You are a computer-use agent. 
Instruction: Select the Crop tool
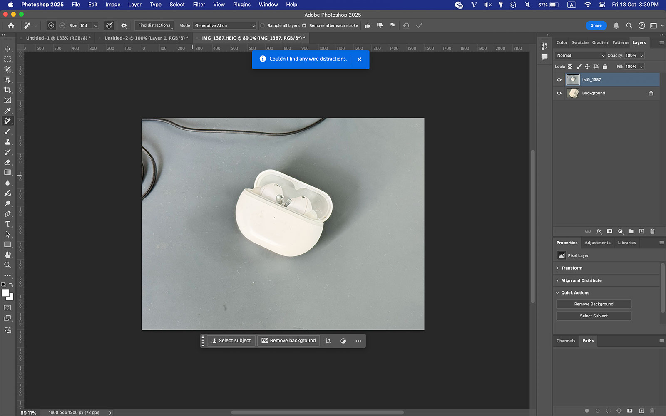(x=7, y=90)
